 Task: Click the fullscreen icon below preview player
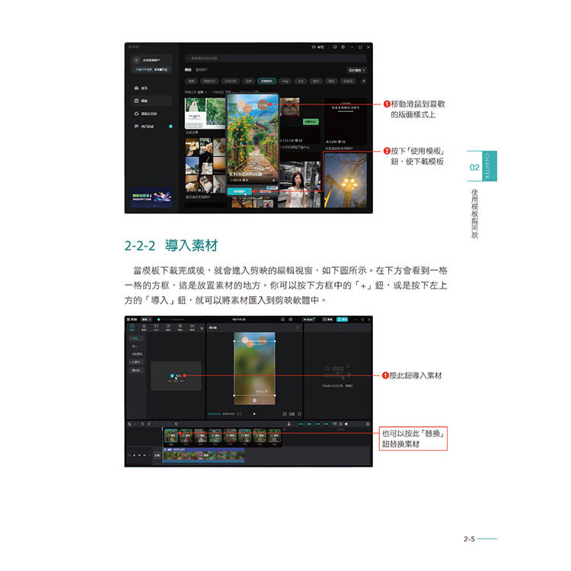(x=298, y=413)
